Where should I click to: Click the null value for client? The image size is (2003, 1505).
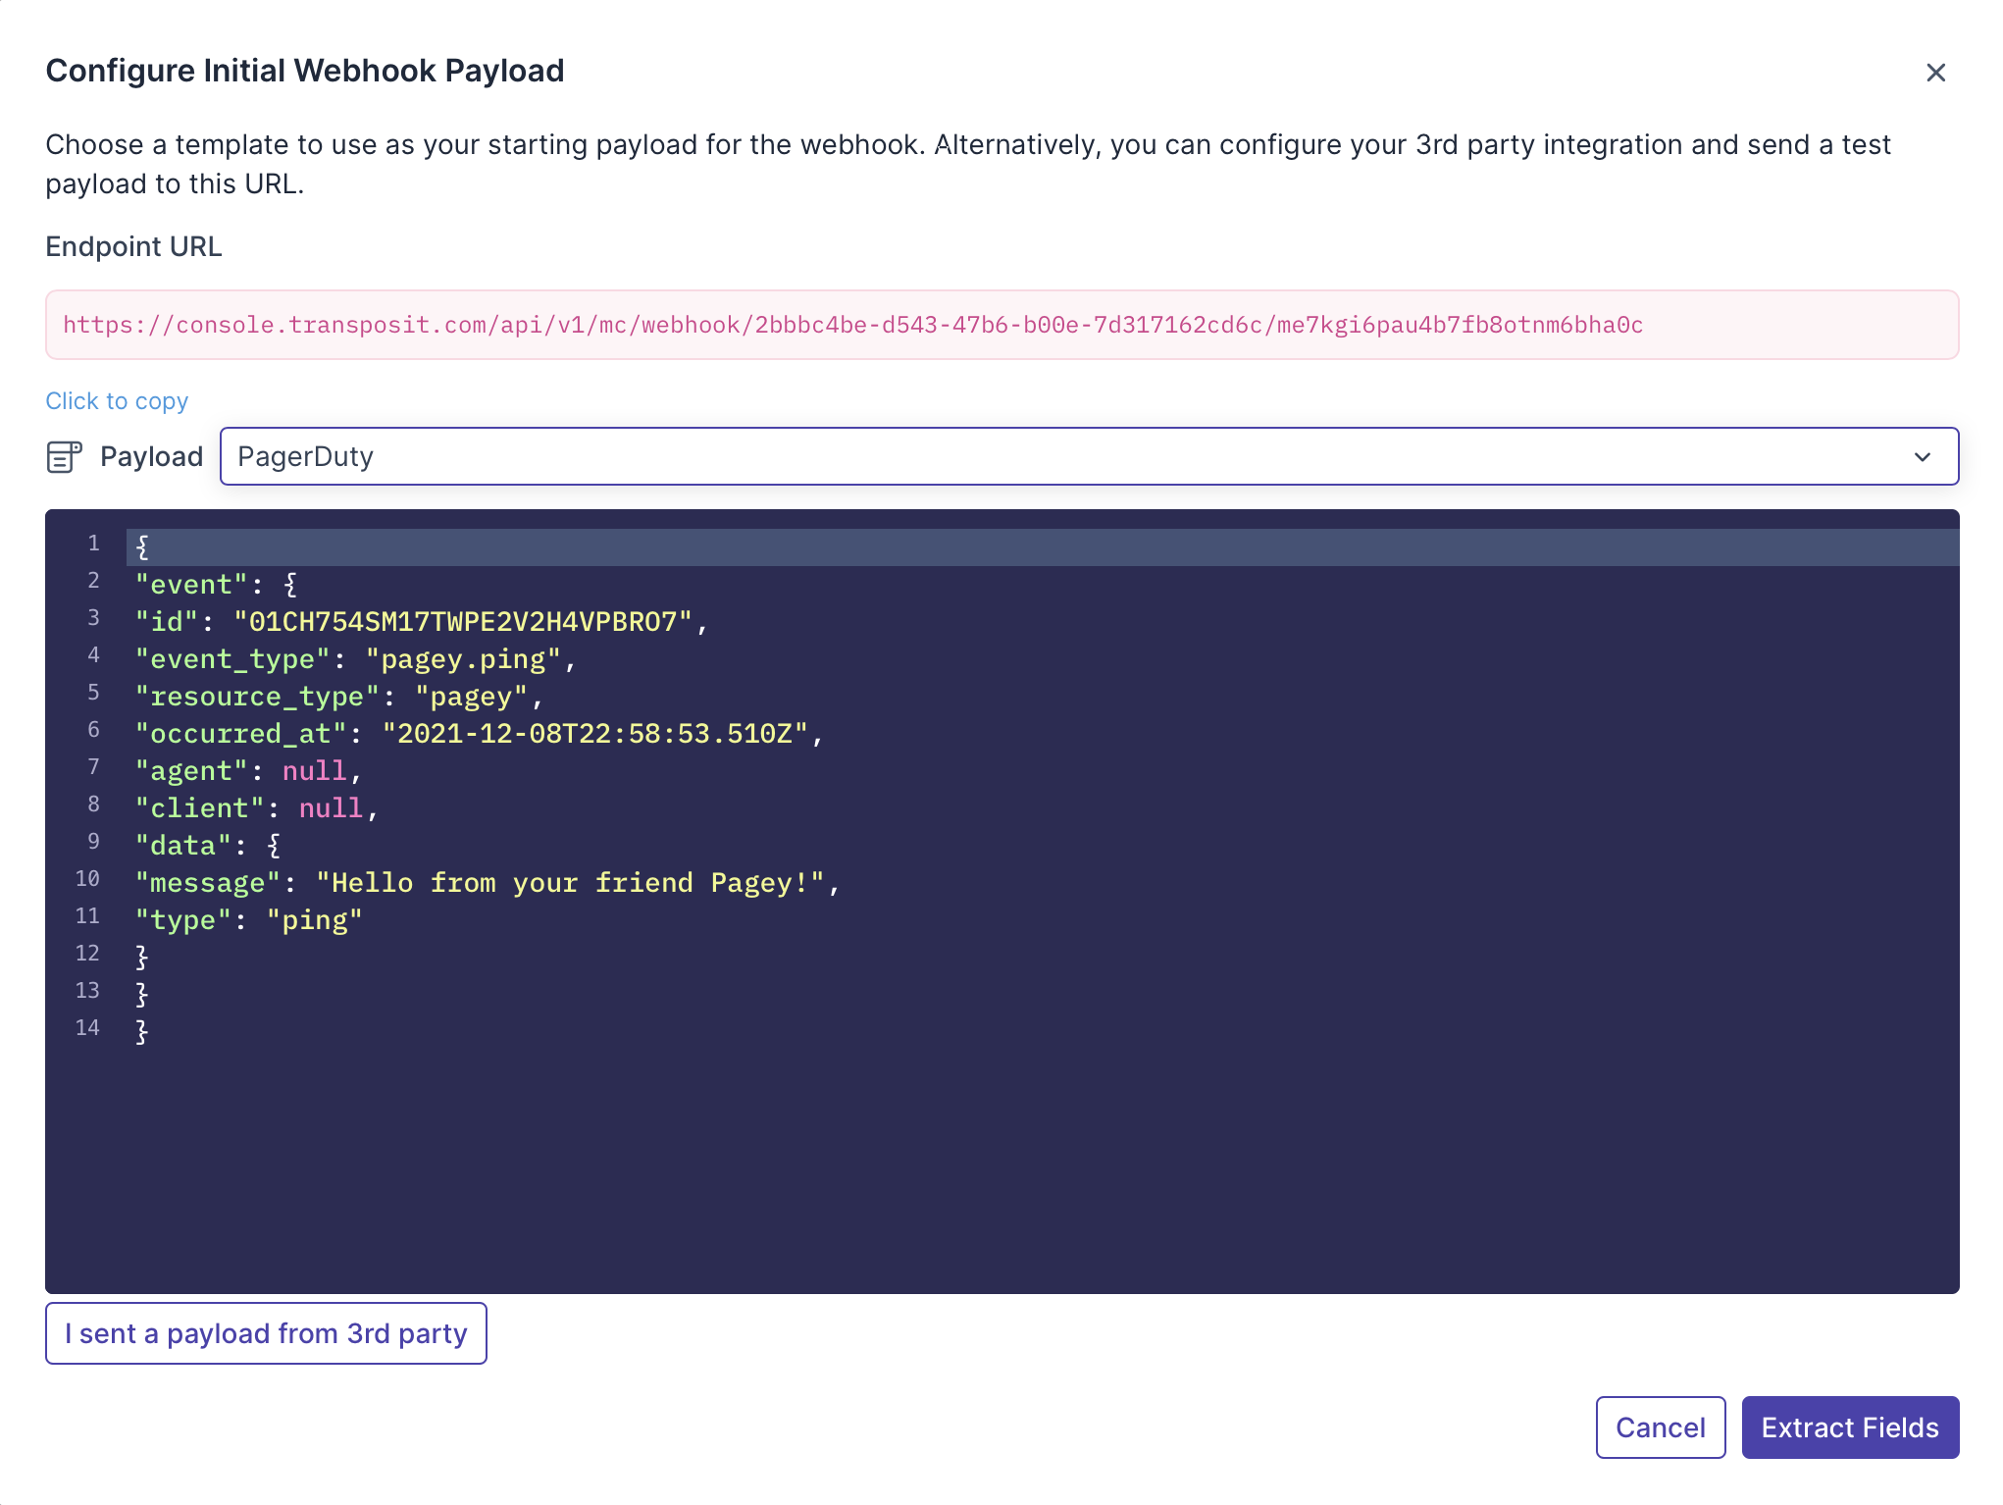click(331, 808)
